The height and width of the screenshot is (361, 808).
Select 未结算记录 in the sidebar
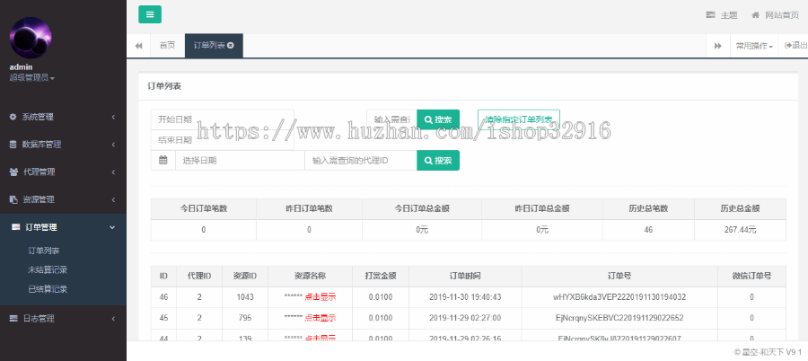pyautogui.click(x=48, y=269)
